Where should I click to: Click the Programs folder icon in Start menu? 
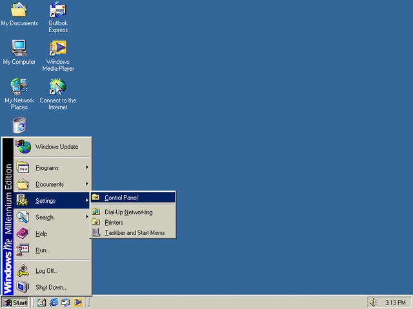pyautogui.click(x=23, y=167)
